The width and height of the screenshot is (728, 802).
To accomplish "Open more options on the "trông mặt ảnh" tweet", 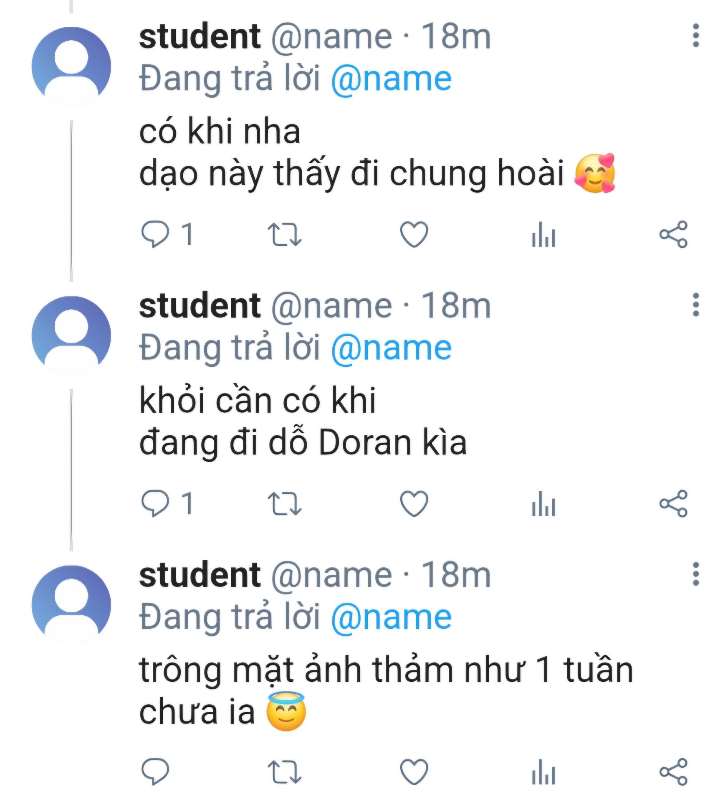I will [x=695, y=574].
